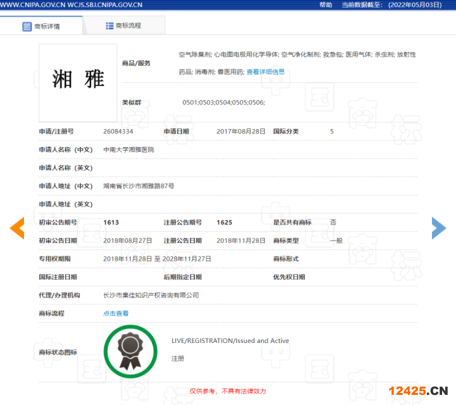This screenshot has height=405, width=456.
Task: Select data cutoff date 2022年05月03日
Action: pyautogui.click(x=415, y=5)
